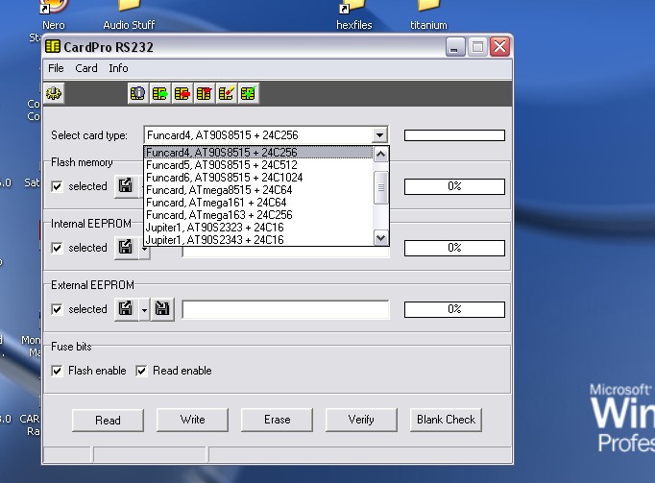Collapse the Select card type dropdown arrow
655x483 pixels.
(380, 135)
